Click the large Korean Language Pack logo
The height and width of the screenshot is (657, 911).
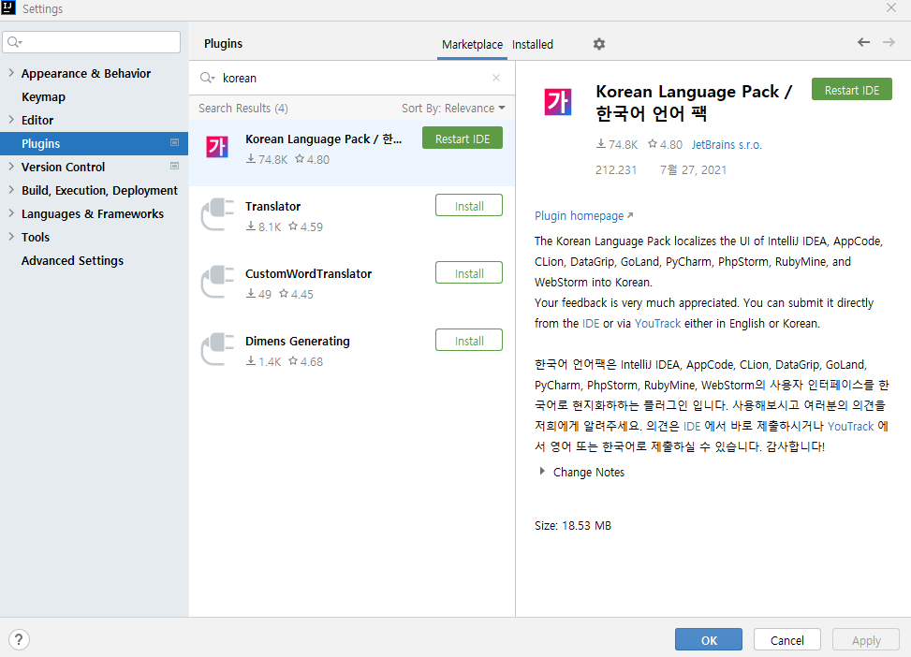pos(558,102)
